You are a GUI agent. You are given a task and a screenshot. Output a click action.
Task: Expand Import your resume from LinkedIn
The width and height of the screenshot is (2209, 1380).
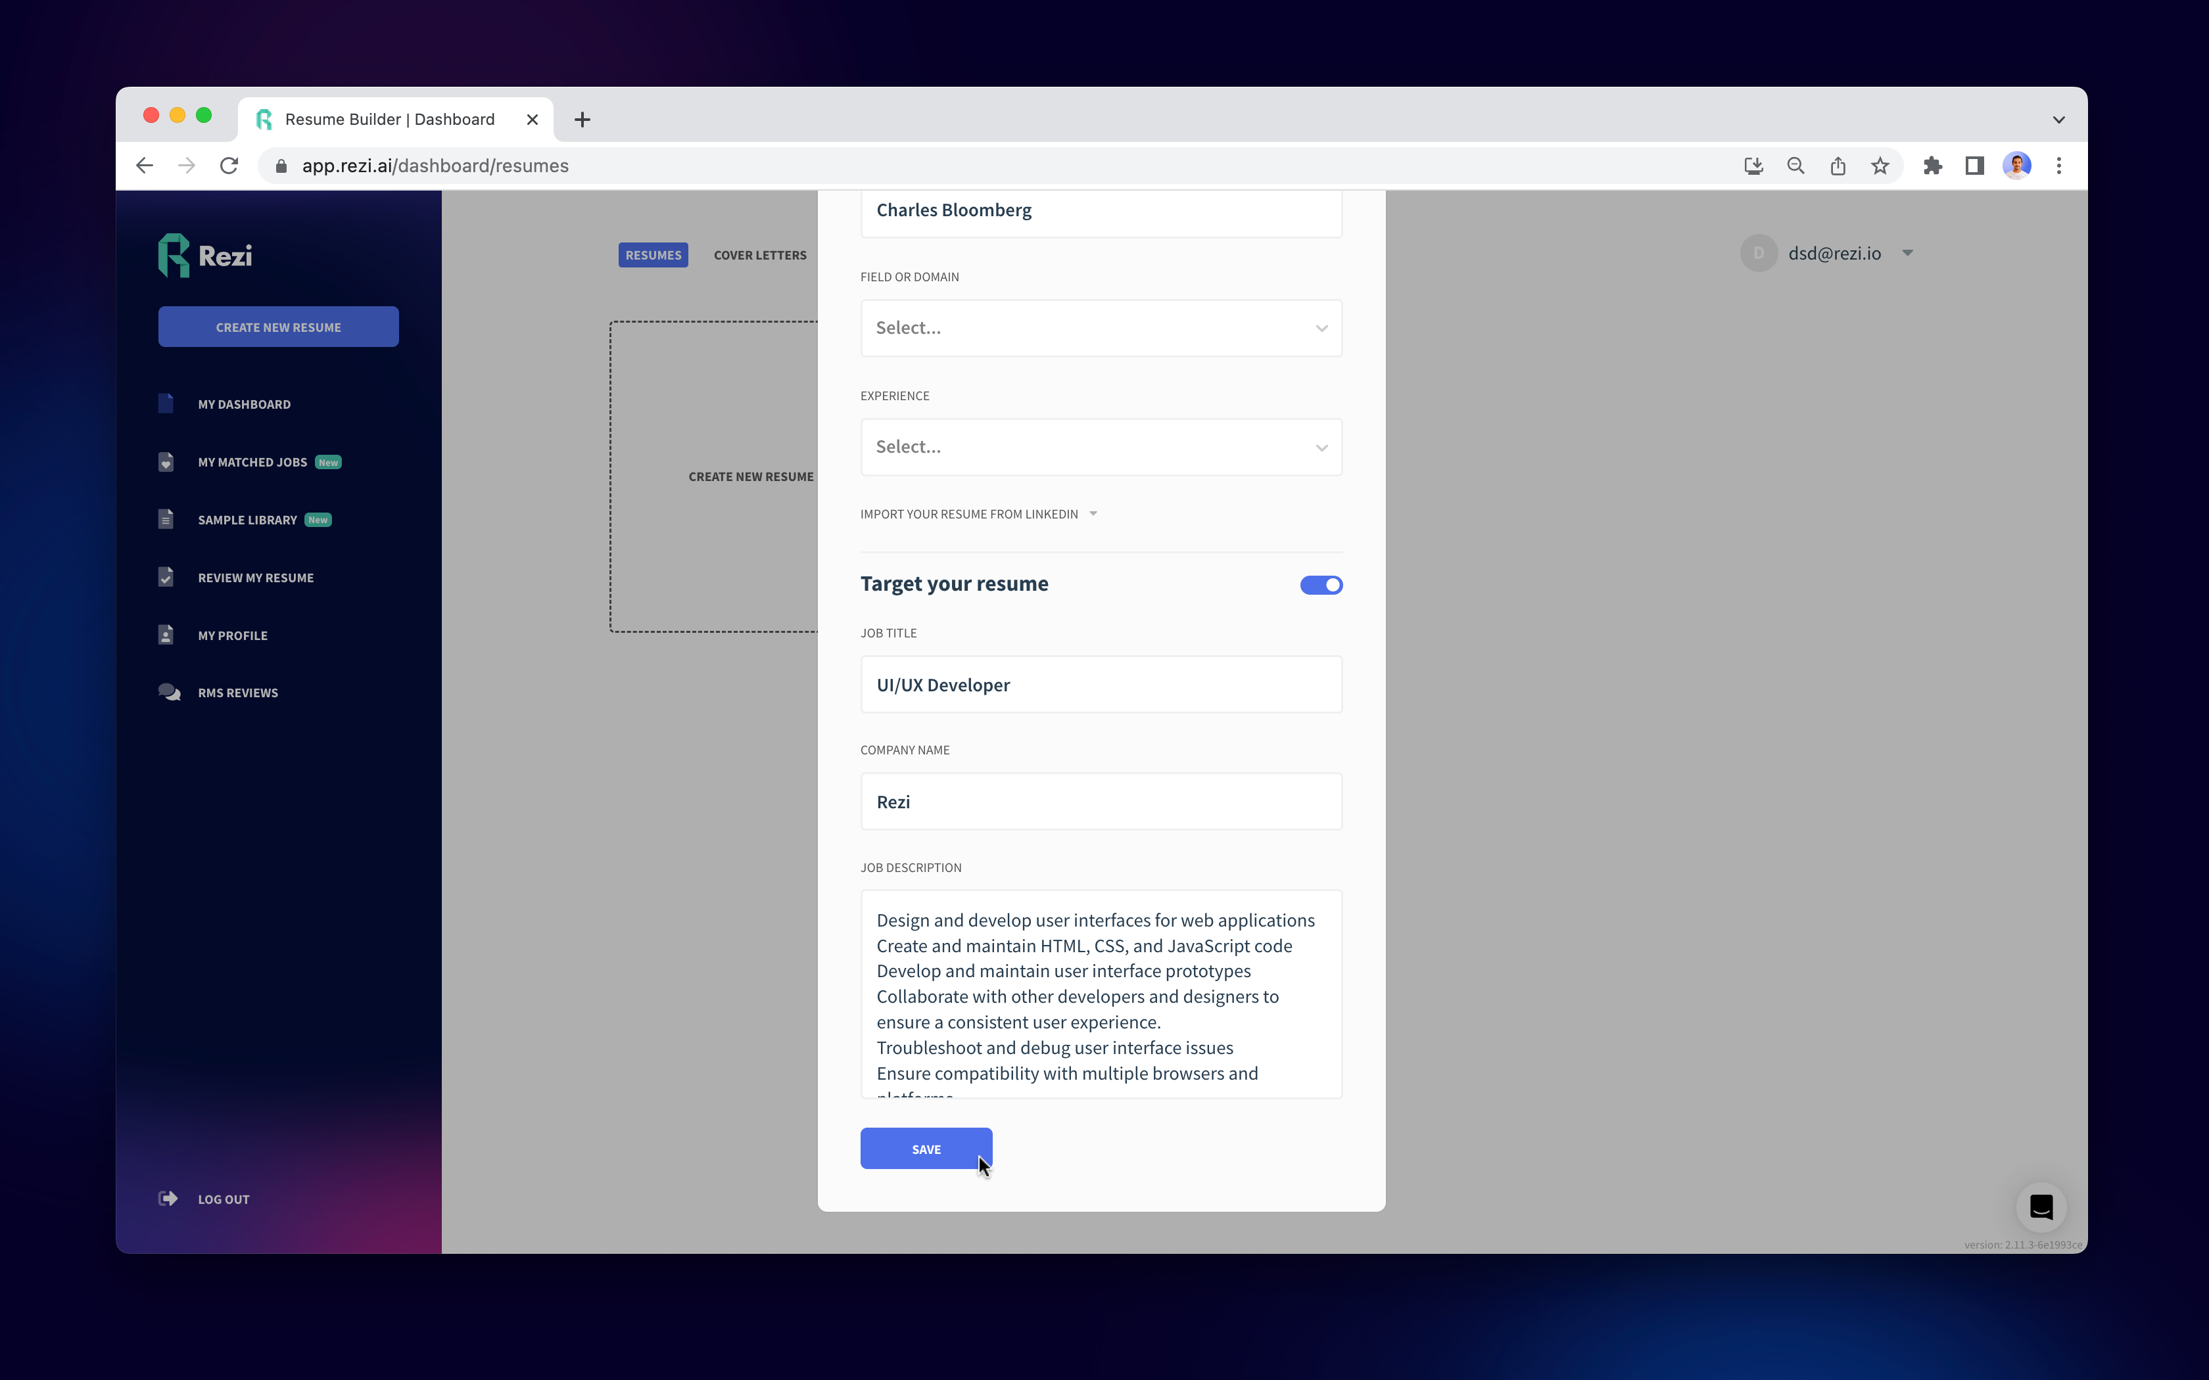(978, 514)
